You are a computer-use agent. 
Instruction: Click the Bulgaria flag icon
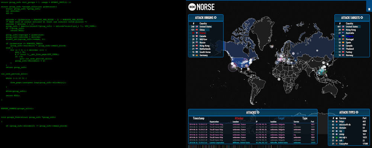[343, 36]
